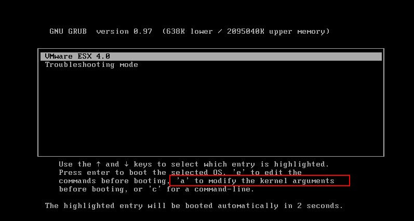Click the 'kernel arguments' words in the red box
The image size is (414, 221).
pyautogui.click(x=297, y=181)
